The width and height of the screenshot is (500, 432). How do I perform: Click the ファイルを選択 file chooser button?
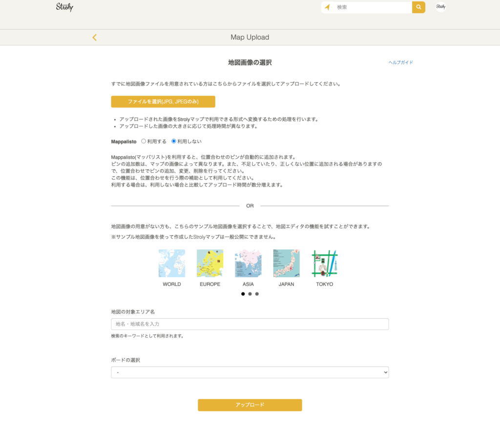tap(163, 102)
